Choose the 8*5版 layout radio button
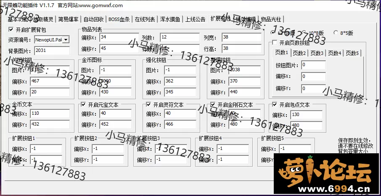Screen dimensions: 381x196 [336, 33]
